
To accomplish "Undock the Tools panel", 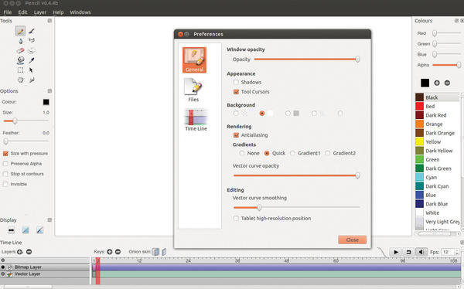I will click(49, 21).
